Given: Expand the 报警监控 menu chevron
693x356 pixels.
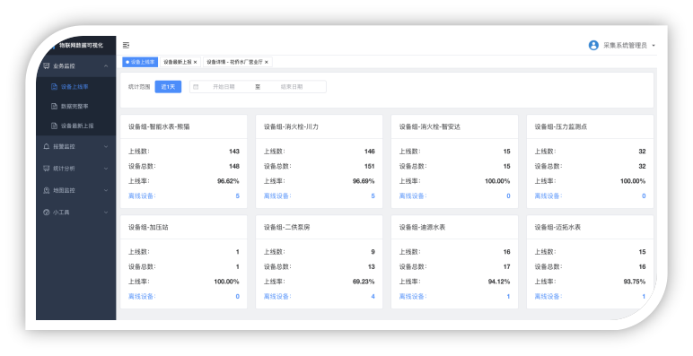Looking at the screenshot, I should [106, 146].
